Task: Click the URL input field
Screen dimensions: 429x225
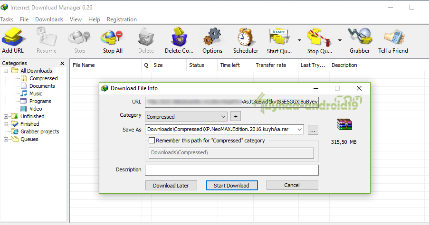Action: tap(232, 102)
